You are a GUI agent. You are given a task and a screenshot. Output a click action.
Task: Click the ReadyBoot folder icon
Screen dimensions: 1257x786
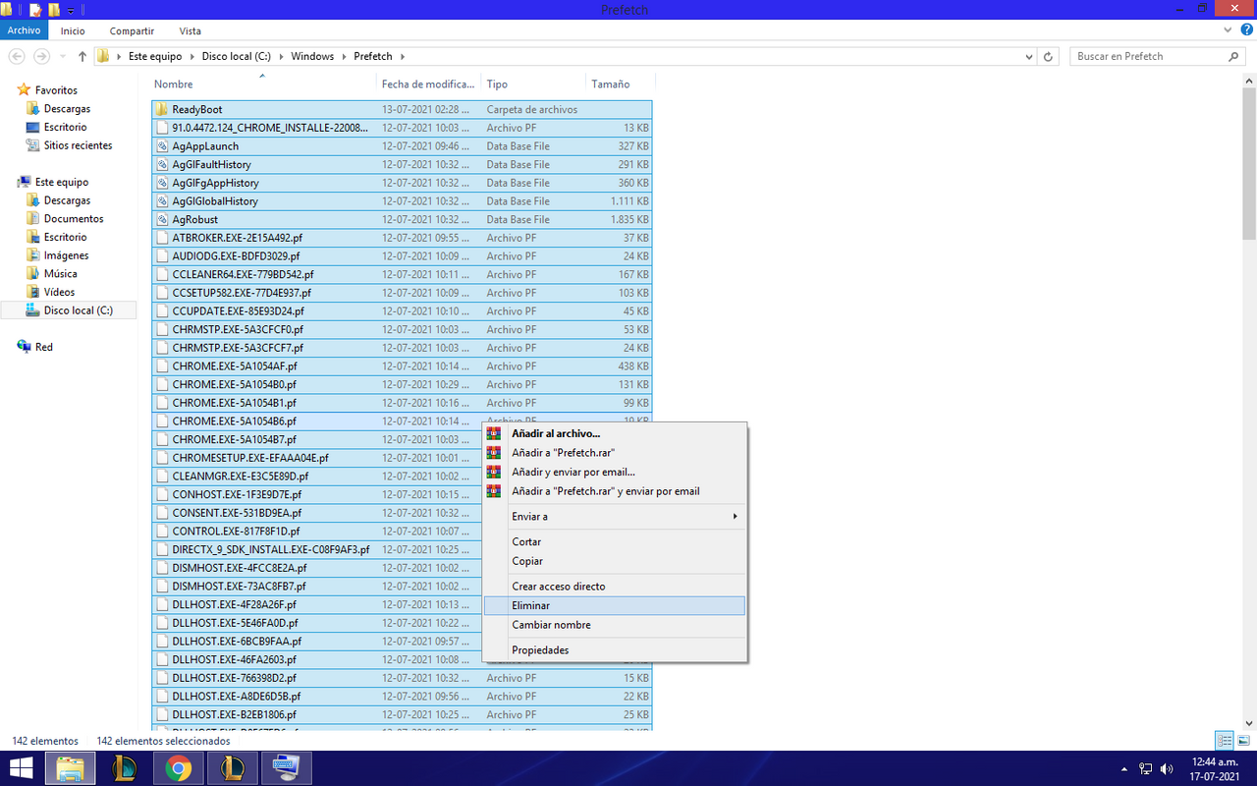pyautogui.click(x=163, y=109)
